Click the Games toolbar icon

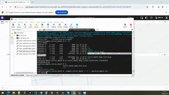tap(31, 26)
